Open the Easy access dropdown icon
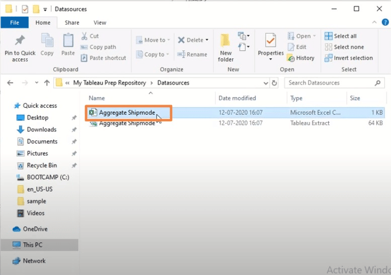The height and width of the screenshot is (275, 391). point(244,47)
